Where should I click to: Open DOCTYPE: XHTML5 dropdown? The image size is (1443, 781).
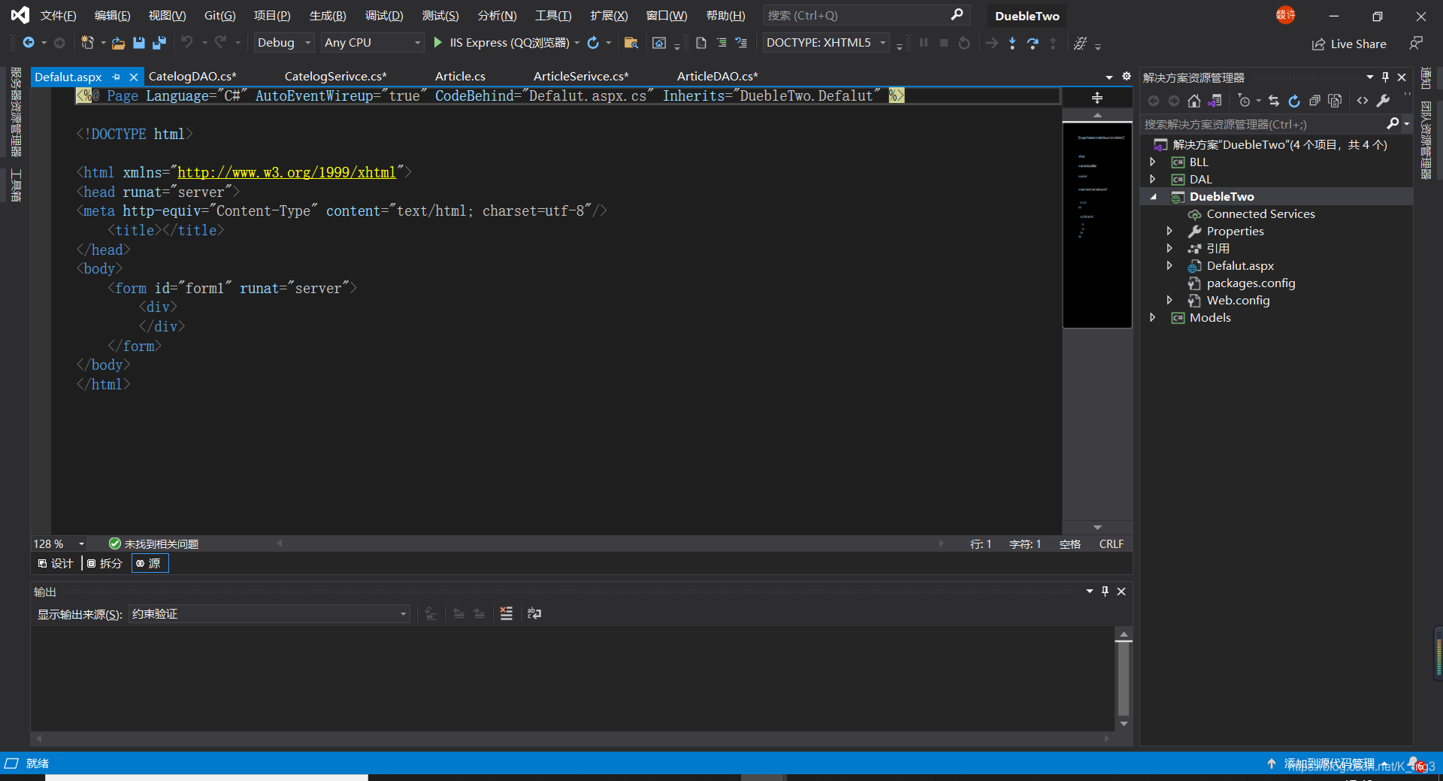point(825,43)
